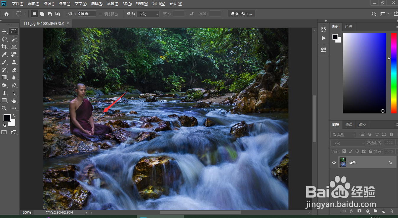Select the Eyedropper tool
Screen dimensions: 398x218
(4, 54)
